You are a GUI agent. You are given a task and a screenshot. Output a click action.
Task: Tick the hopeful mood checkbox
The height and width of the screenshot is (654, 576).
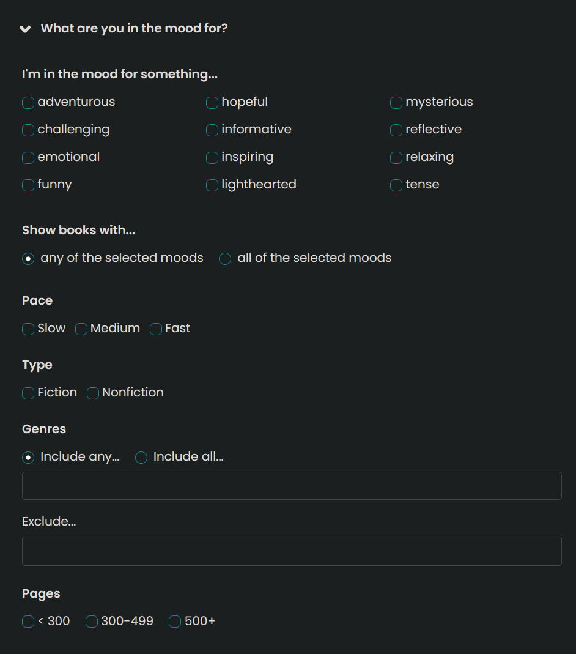point(212,103)
